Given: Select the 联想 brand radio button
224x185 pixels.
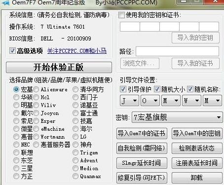Looking at the screenshot, I should tap(16, 152).
